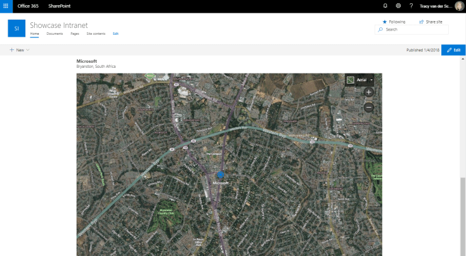Open the notifications bell

(385, 6)
